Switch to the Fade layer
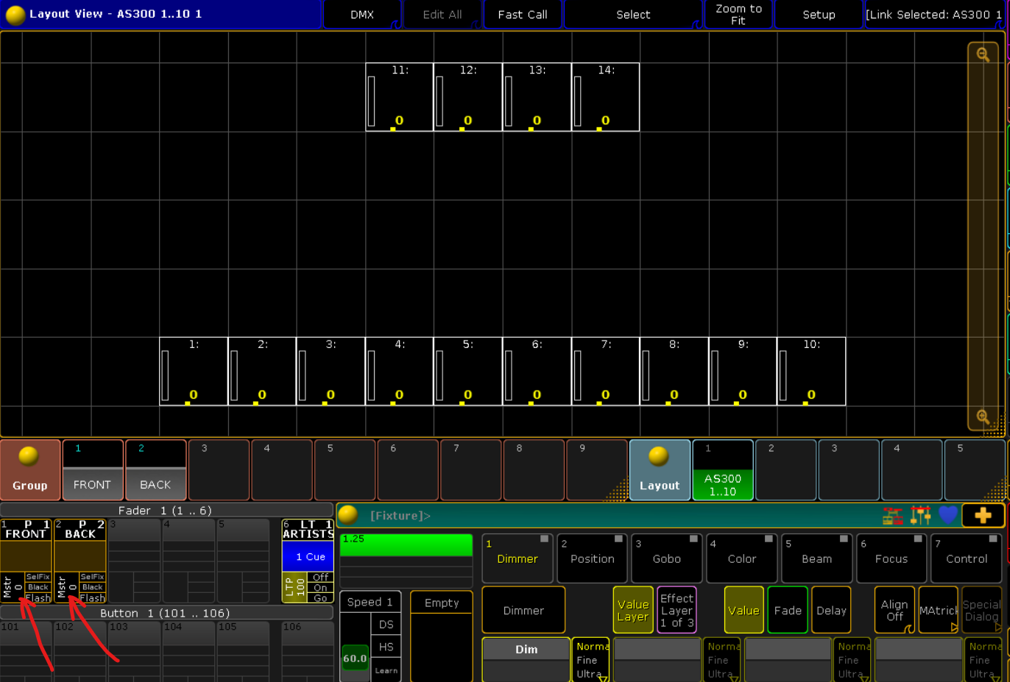 point(788,610)
